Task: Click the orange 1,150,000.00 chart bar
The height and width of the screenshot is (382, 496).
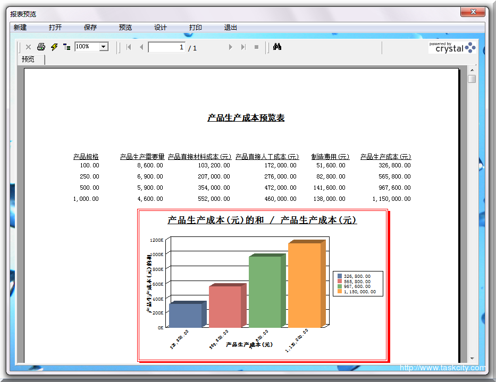Action: [x=304, y=285]
